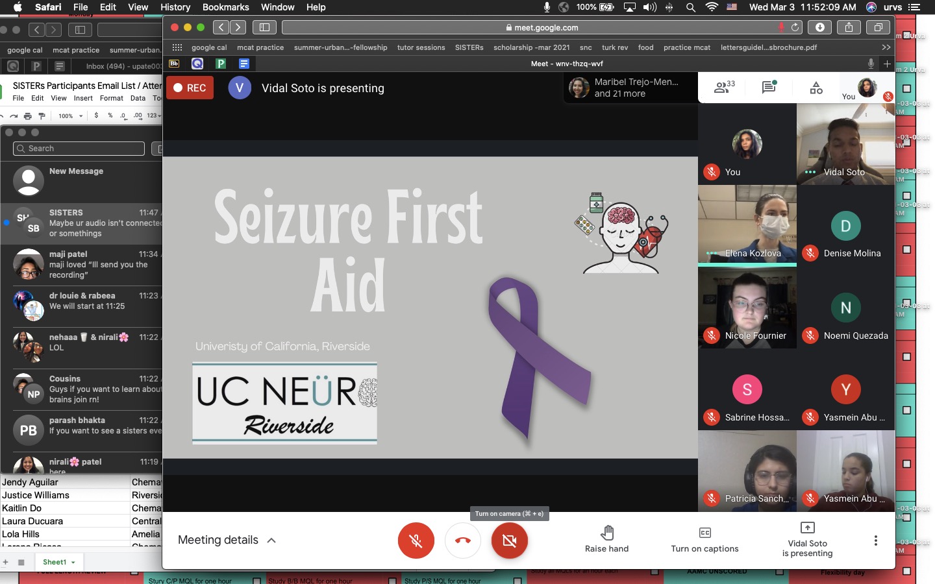The height and width of the screenshot is (584, 935).
Task: Turn on captions
Action: (x=704, y=539)
